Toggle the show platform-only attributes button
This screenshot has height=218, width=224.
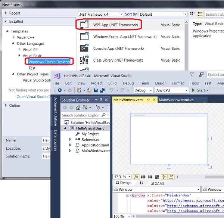click(171, 177)
